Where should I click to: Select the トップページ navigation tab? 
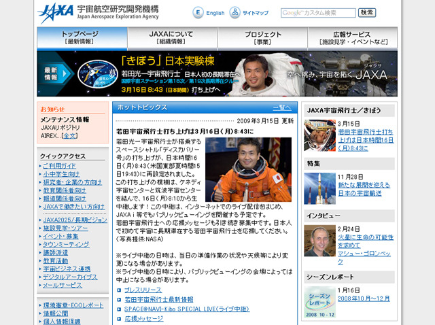[82, 37]
